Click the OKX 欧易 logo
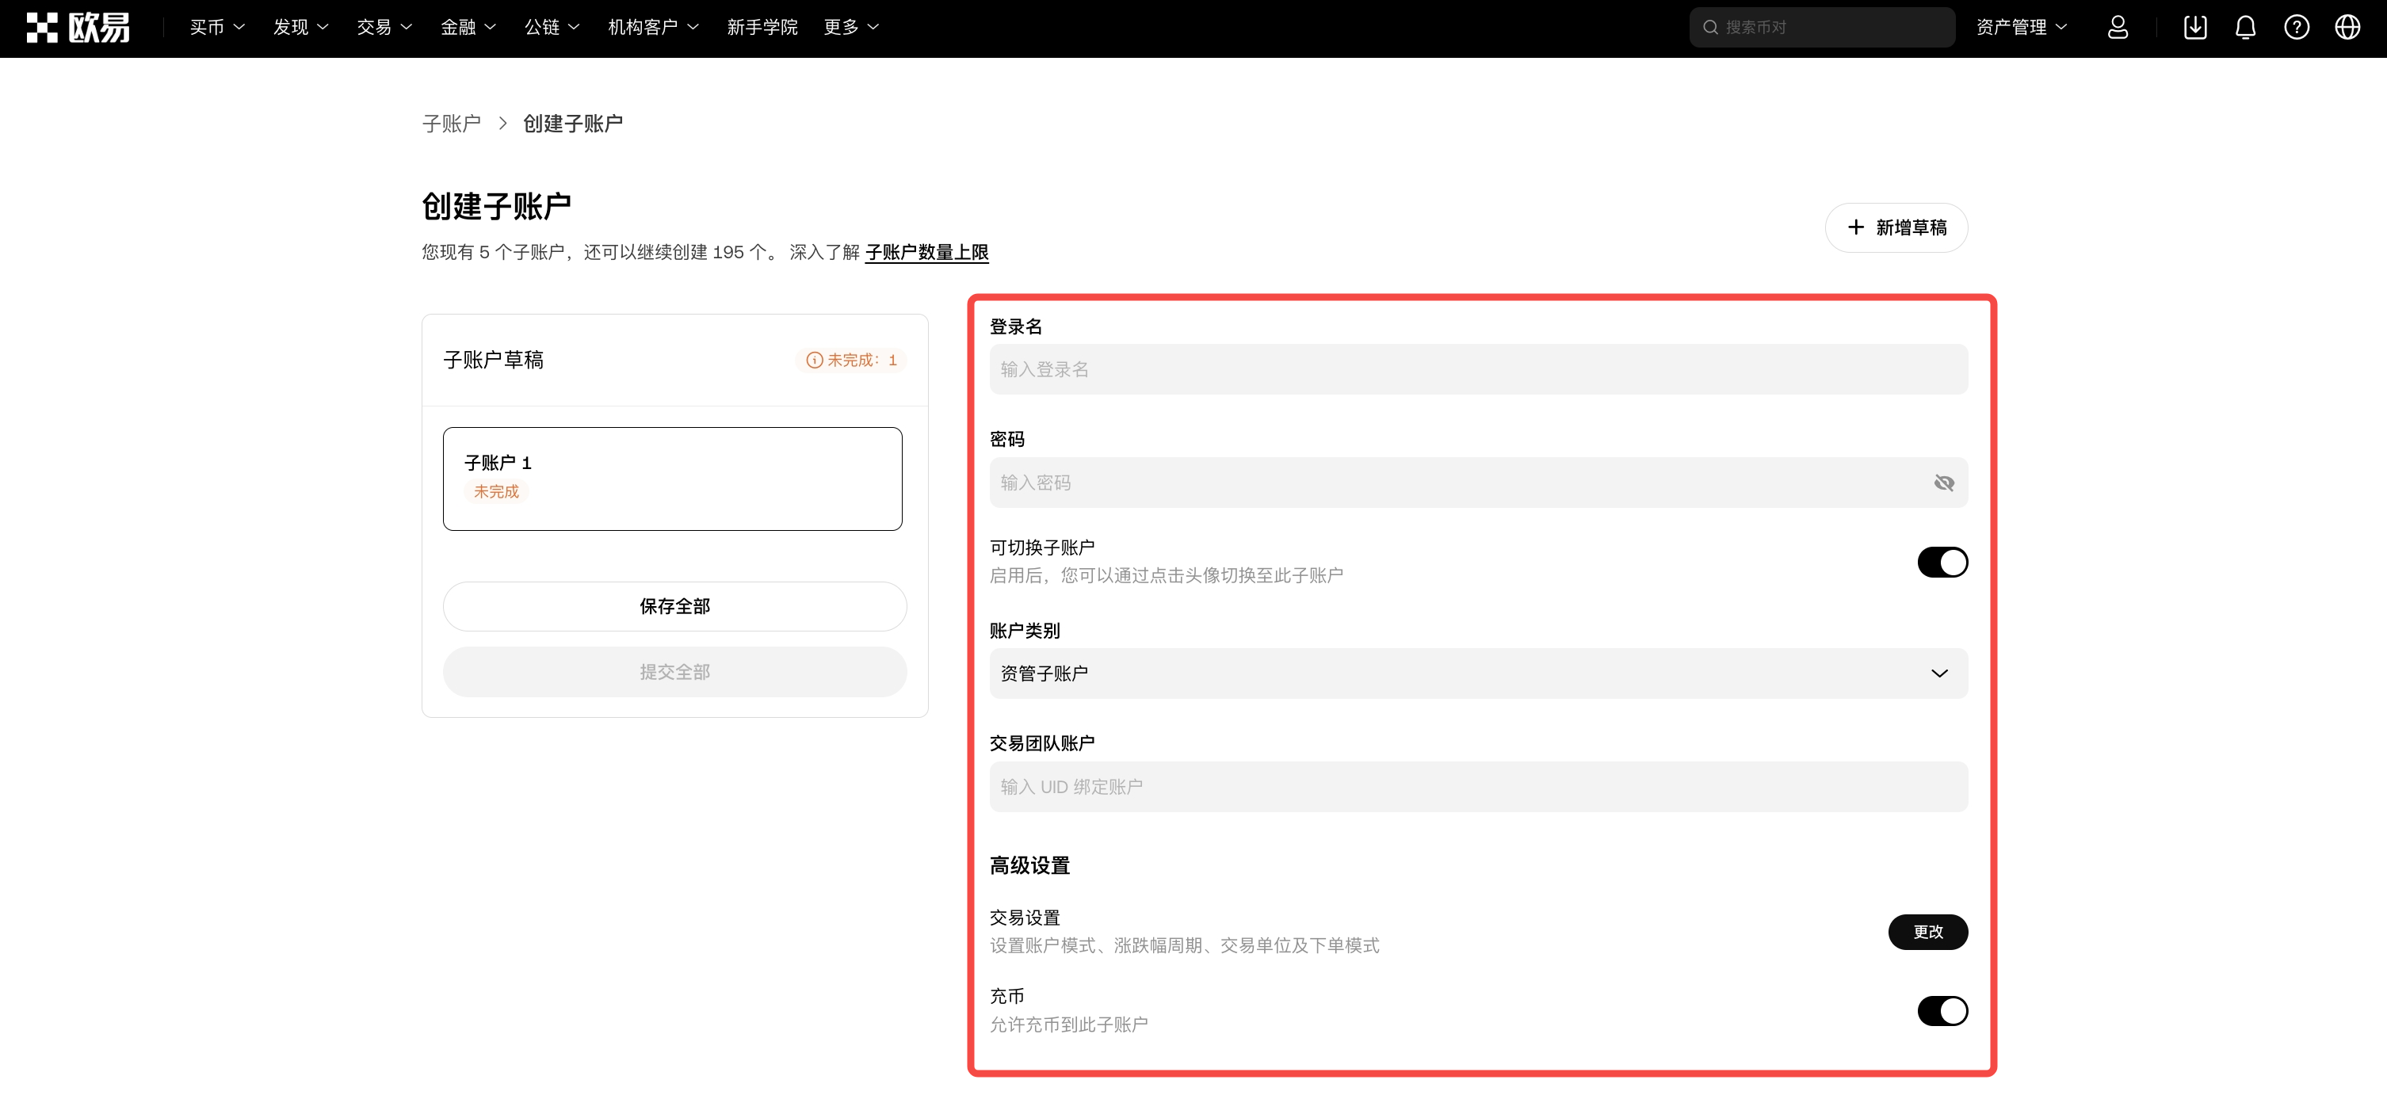The width and height of the screenshot is (2387, 1095). pyautogui.click(x=78, y=28)
